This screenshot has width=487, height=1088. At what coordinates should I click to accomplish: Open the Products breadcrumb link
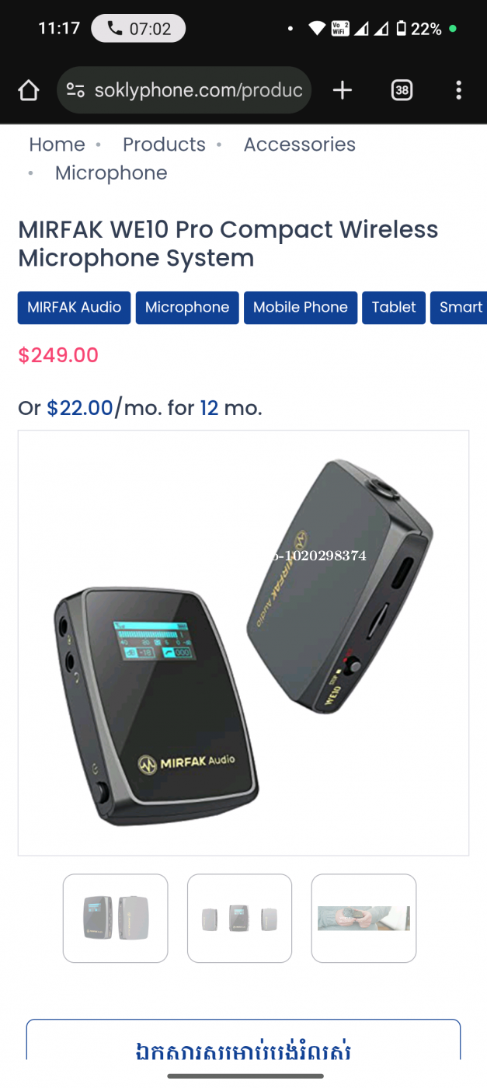164,145
